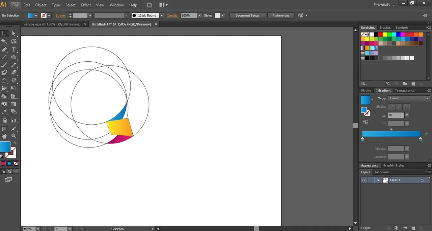The image size is (432, 231).
Task: Select the Eraser tool
Action: (x=14, y=73)
